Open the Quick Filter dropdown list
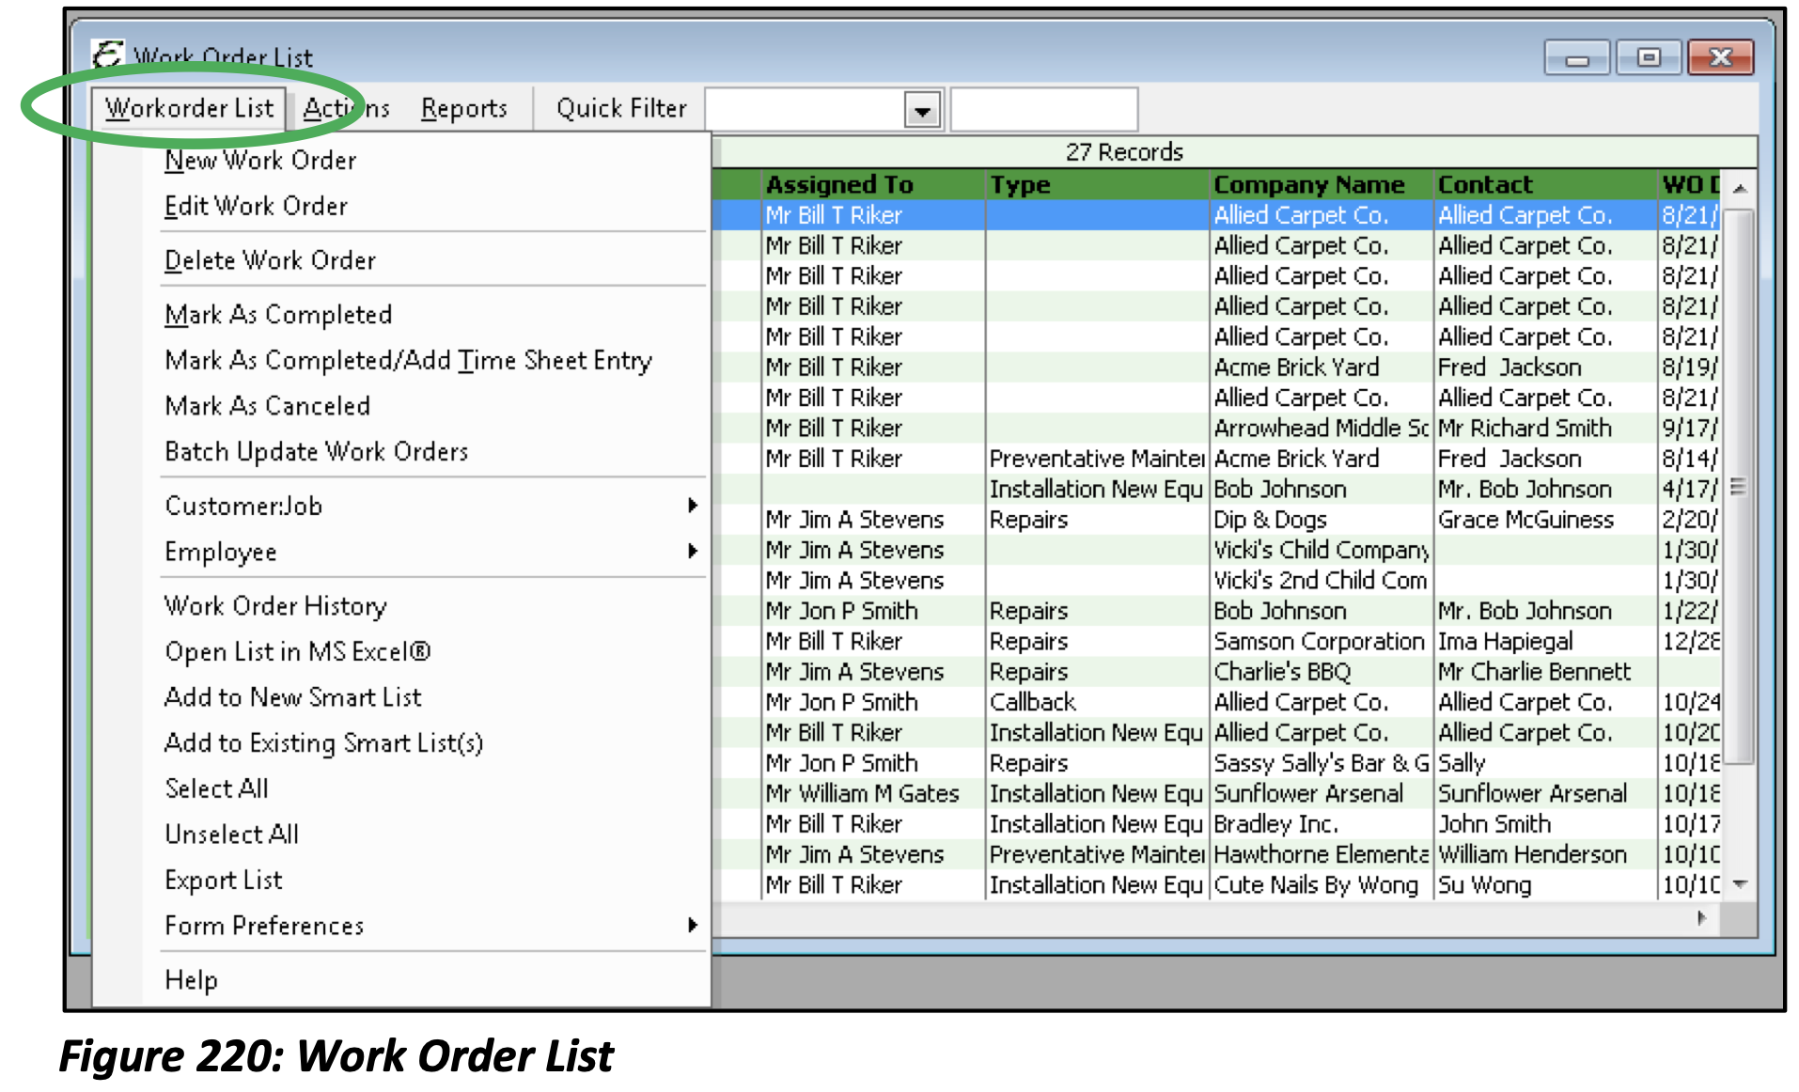 click(924, 108)
